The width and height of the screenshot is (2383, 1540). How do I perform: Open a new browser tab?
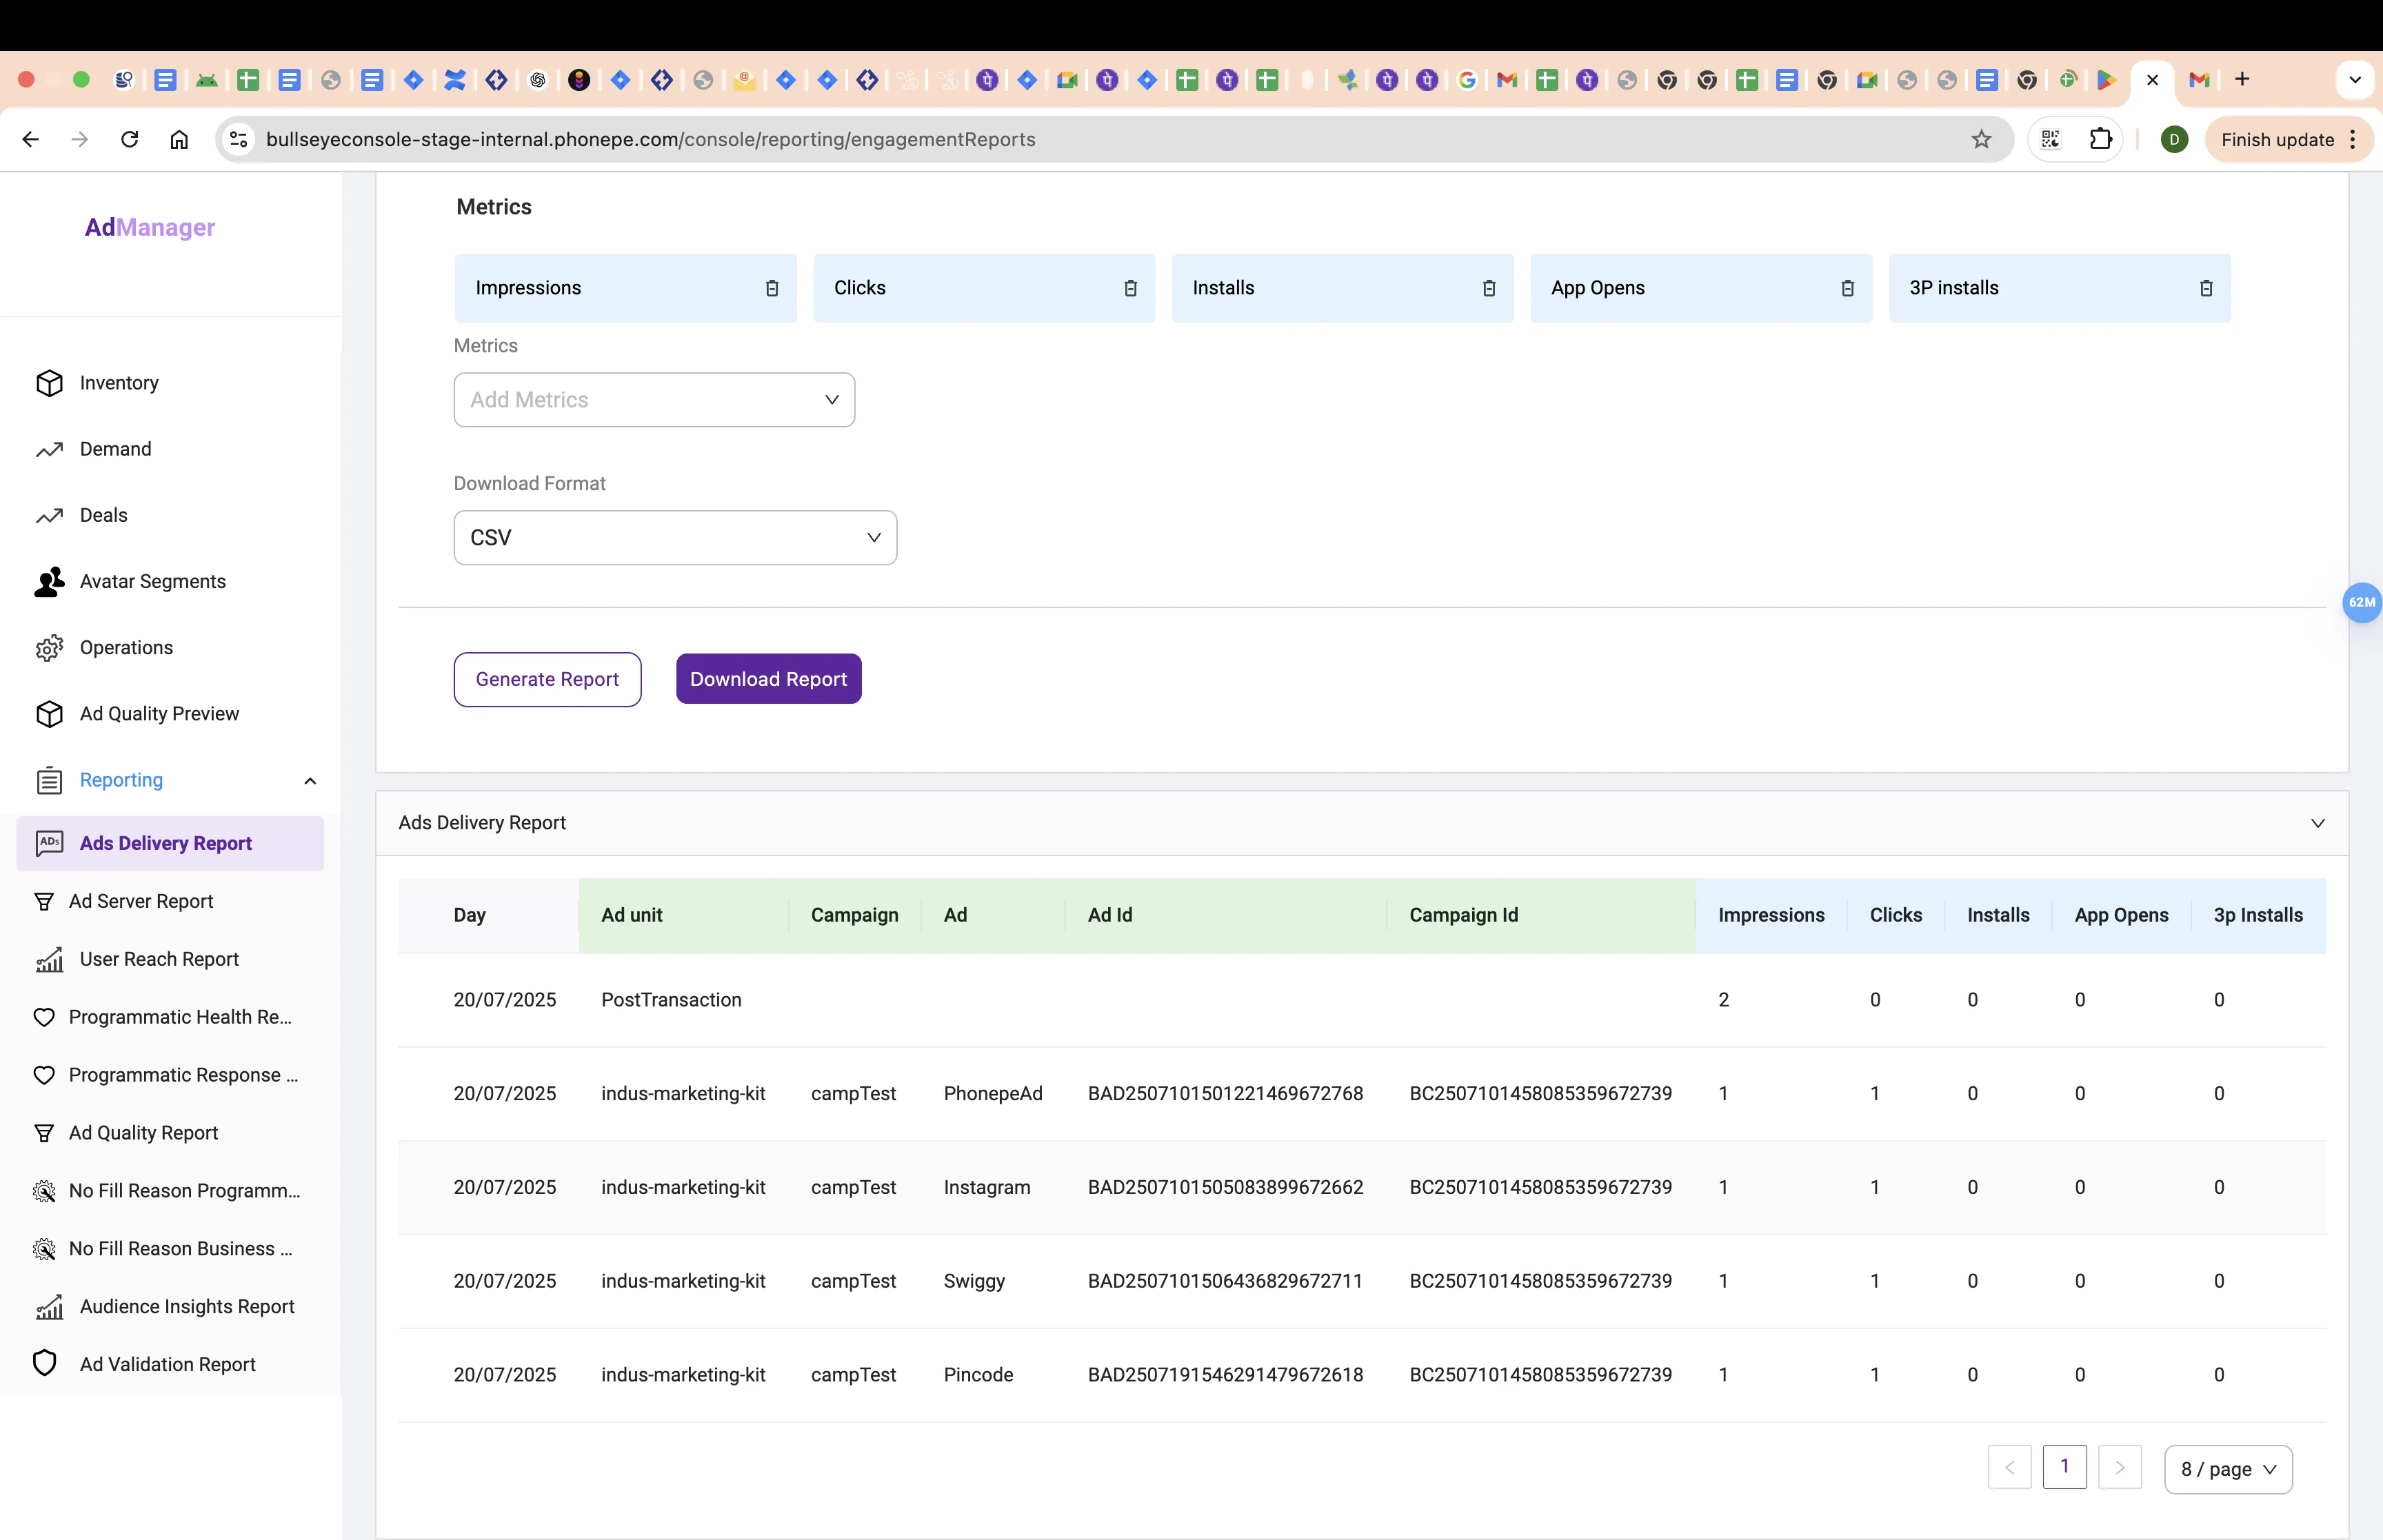pyautogui.click(x=2242, y=79)
